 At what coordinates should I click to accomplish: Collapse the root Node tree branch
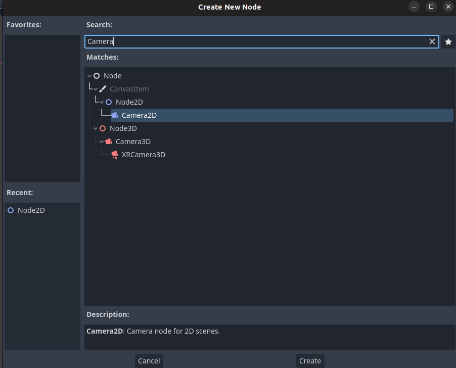[89, 76]
